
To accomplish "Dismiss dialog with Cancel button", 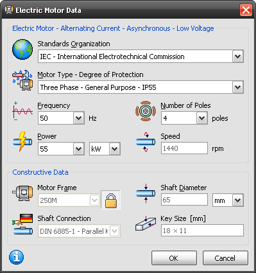I will click(225, 258).
